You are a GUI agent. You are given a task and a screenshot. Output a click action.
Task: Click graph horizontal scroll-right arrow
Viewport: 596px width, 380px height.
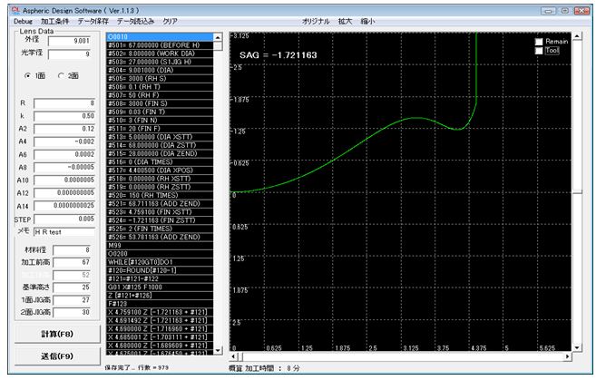point(568,356)
